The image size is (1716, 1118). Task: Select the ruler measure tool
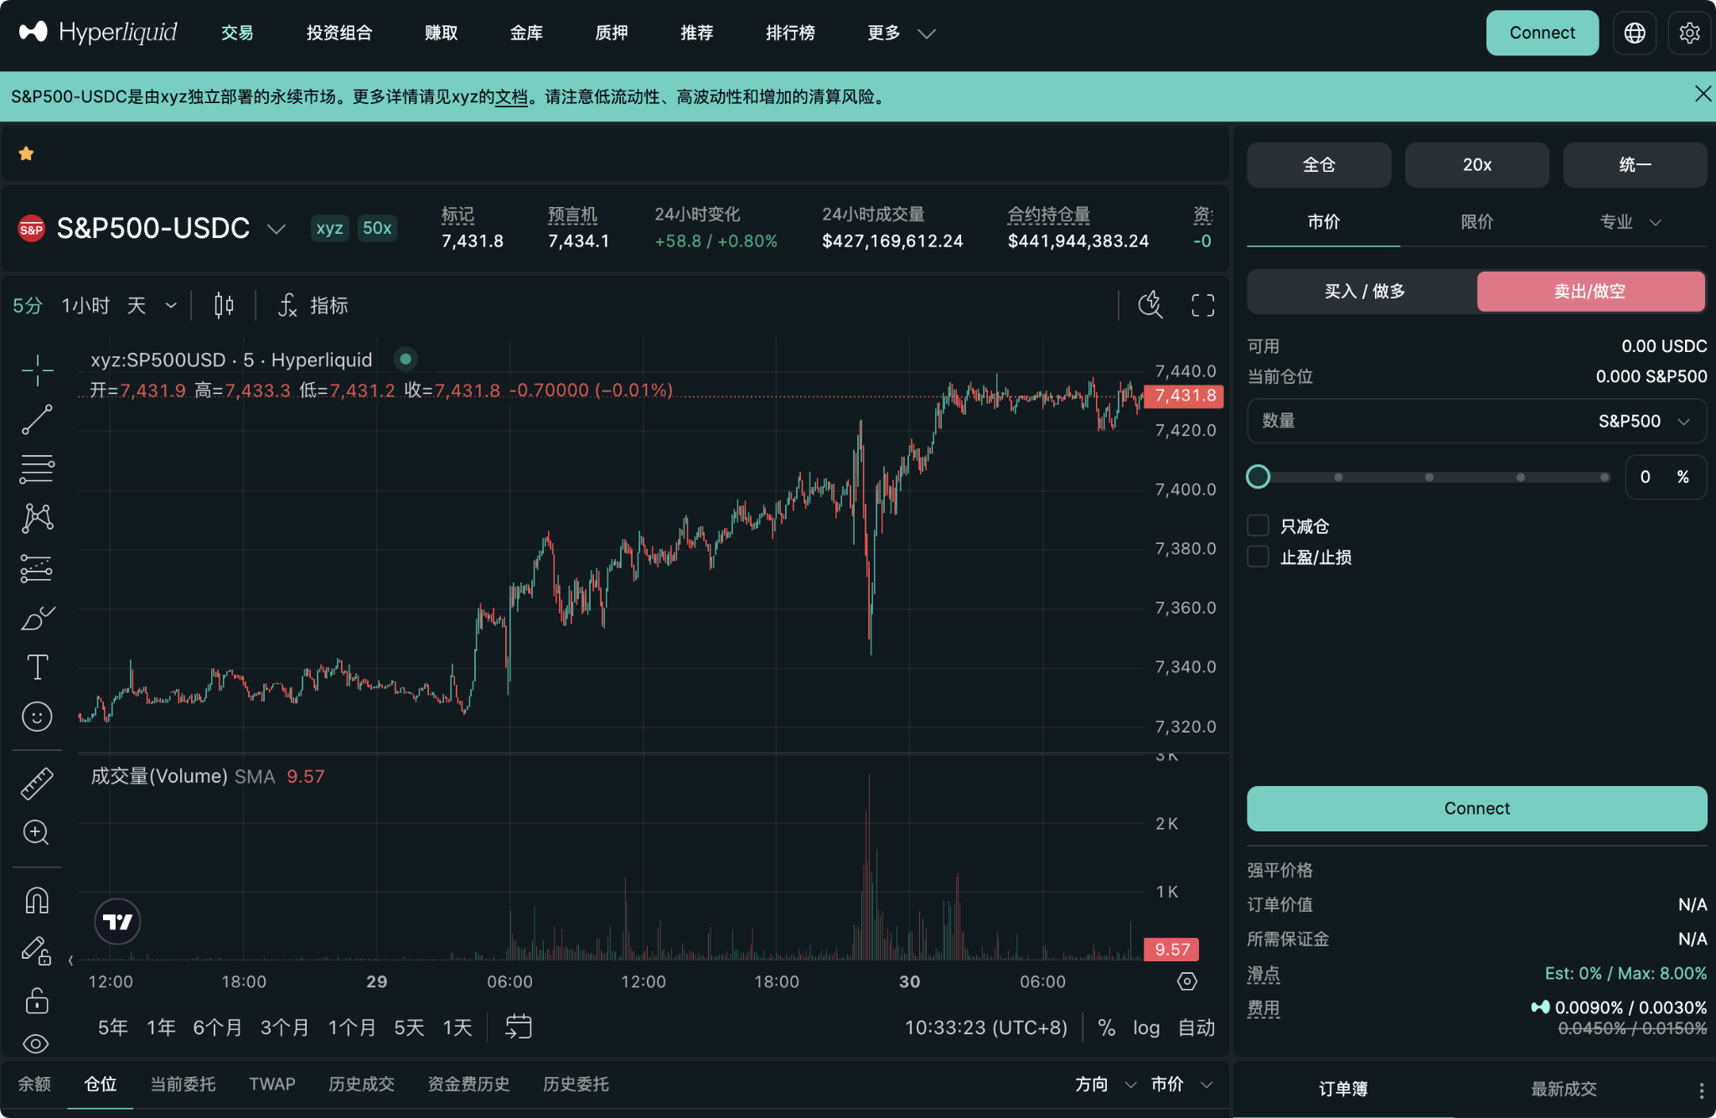pos(37,784)
